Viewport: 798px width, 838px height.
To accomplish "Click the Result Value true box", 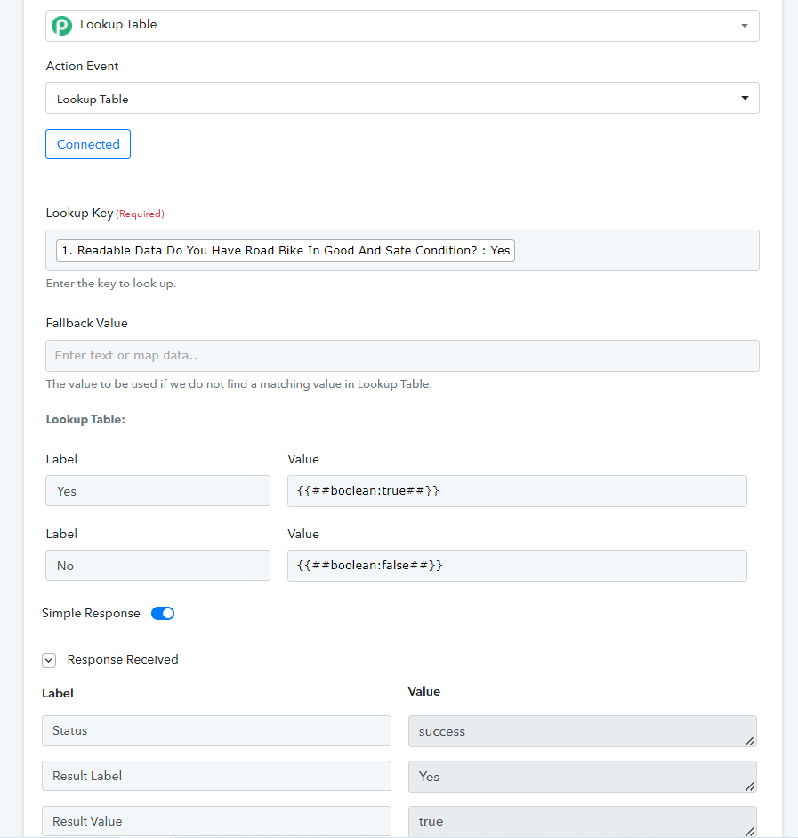I will 582,821.
